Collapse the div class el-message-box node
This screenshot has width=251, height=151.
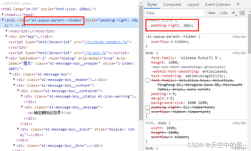10,74
